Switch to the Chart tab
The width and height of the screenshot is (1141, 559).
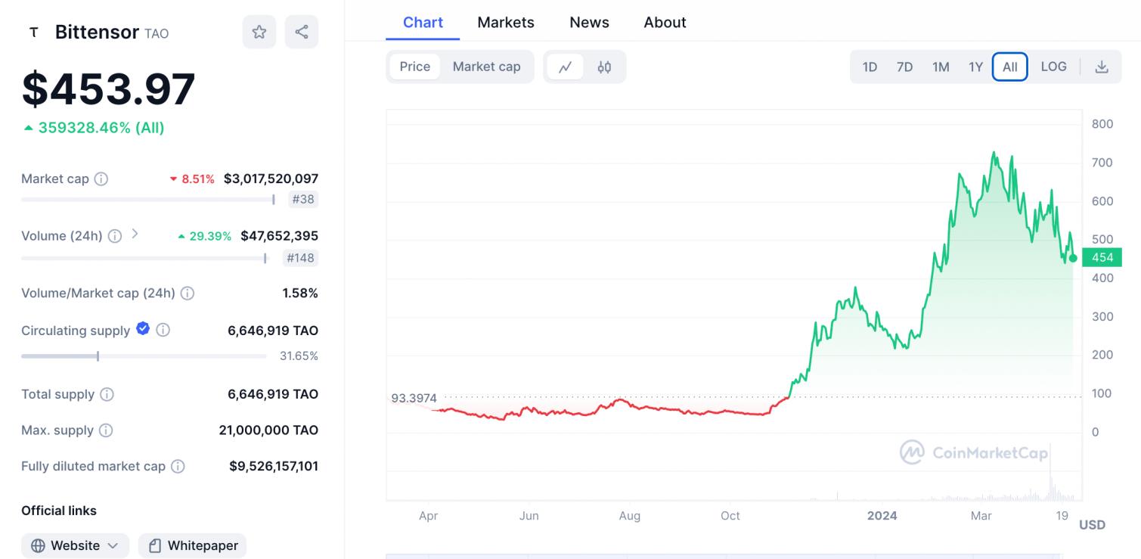[423, 23]
